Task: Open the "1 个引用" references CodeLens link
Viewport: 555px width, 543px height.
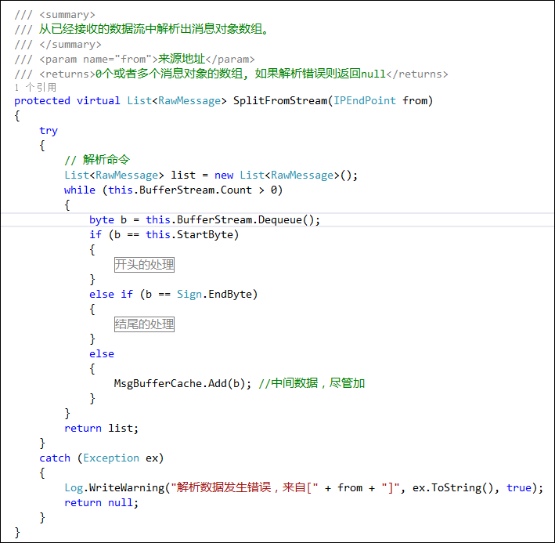Action: point(35,88)
